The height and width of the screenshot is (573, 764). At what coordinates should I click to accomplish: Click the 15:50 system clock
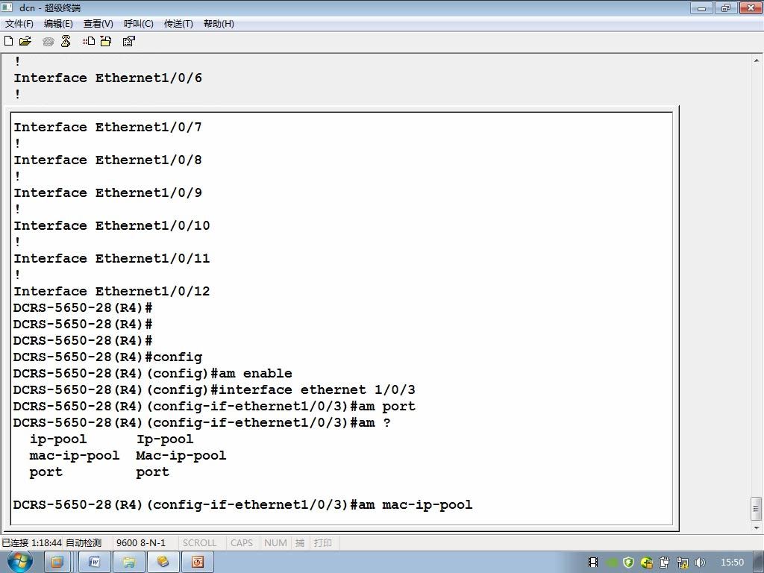[732, 563]
